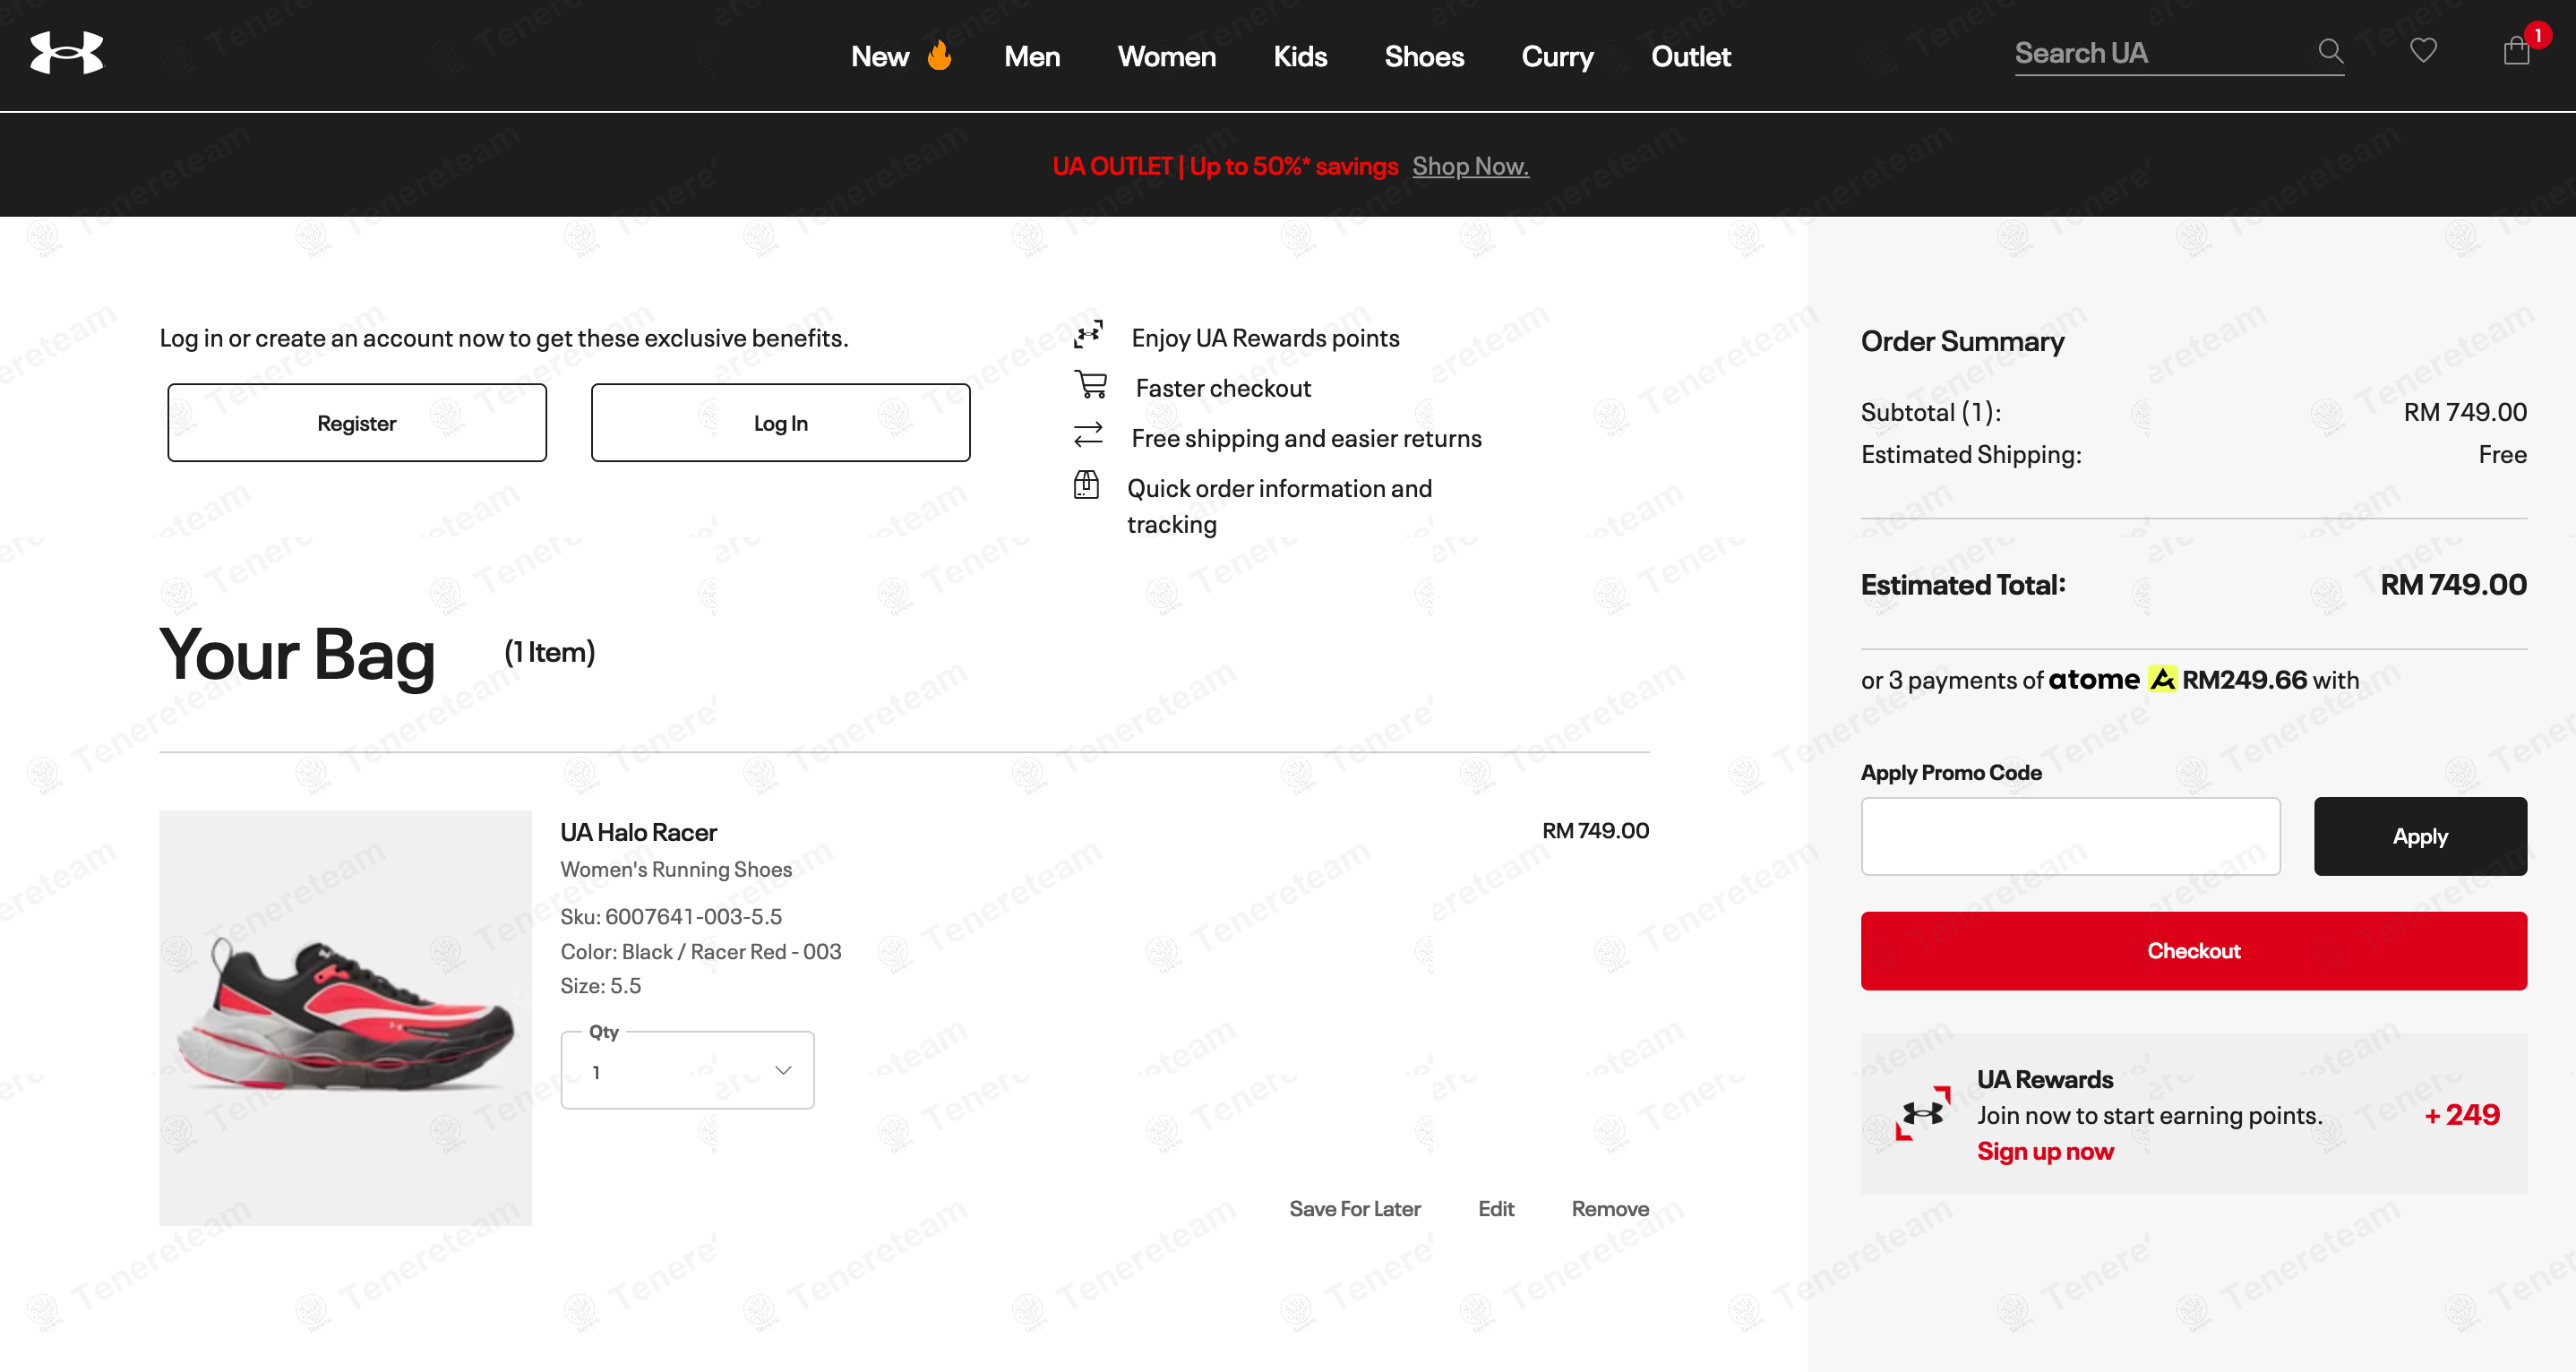Click the 'Women's Running Shoes' subtitle

click(x=676, y=869)
